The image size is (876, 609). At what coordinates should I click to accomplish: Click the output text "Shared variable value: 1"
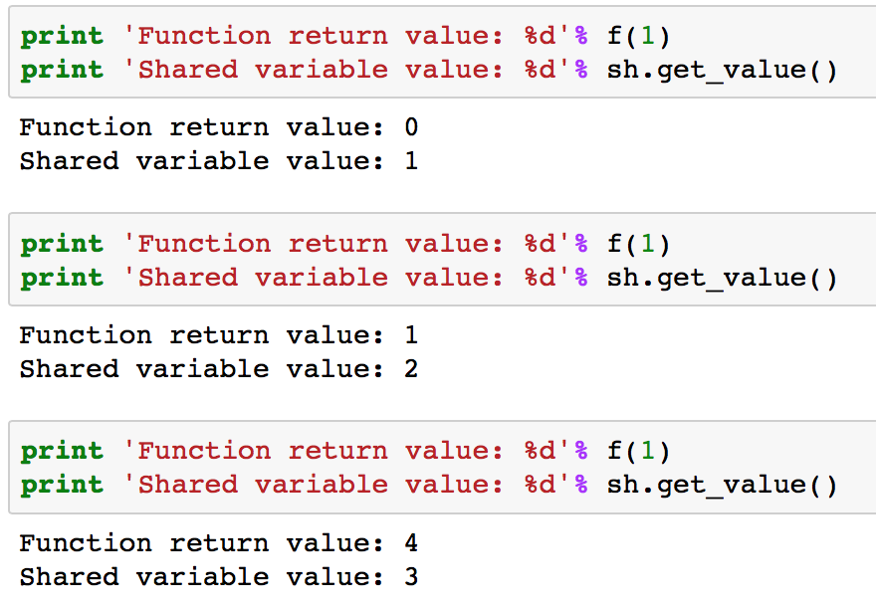tap(219, 161)
